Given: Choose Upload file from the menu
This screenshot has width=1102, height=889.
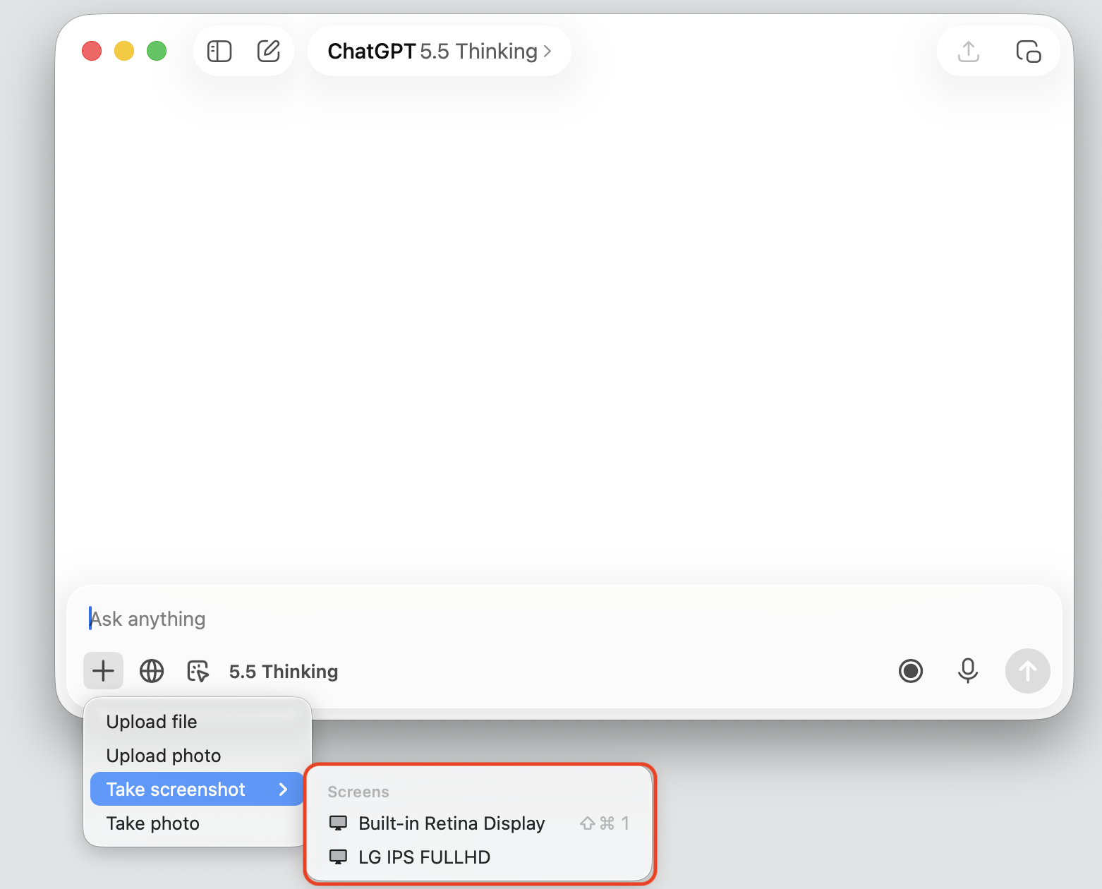Looking at the screenshot, I should pyautogui.click(x=198, y=722).
